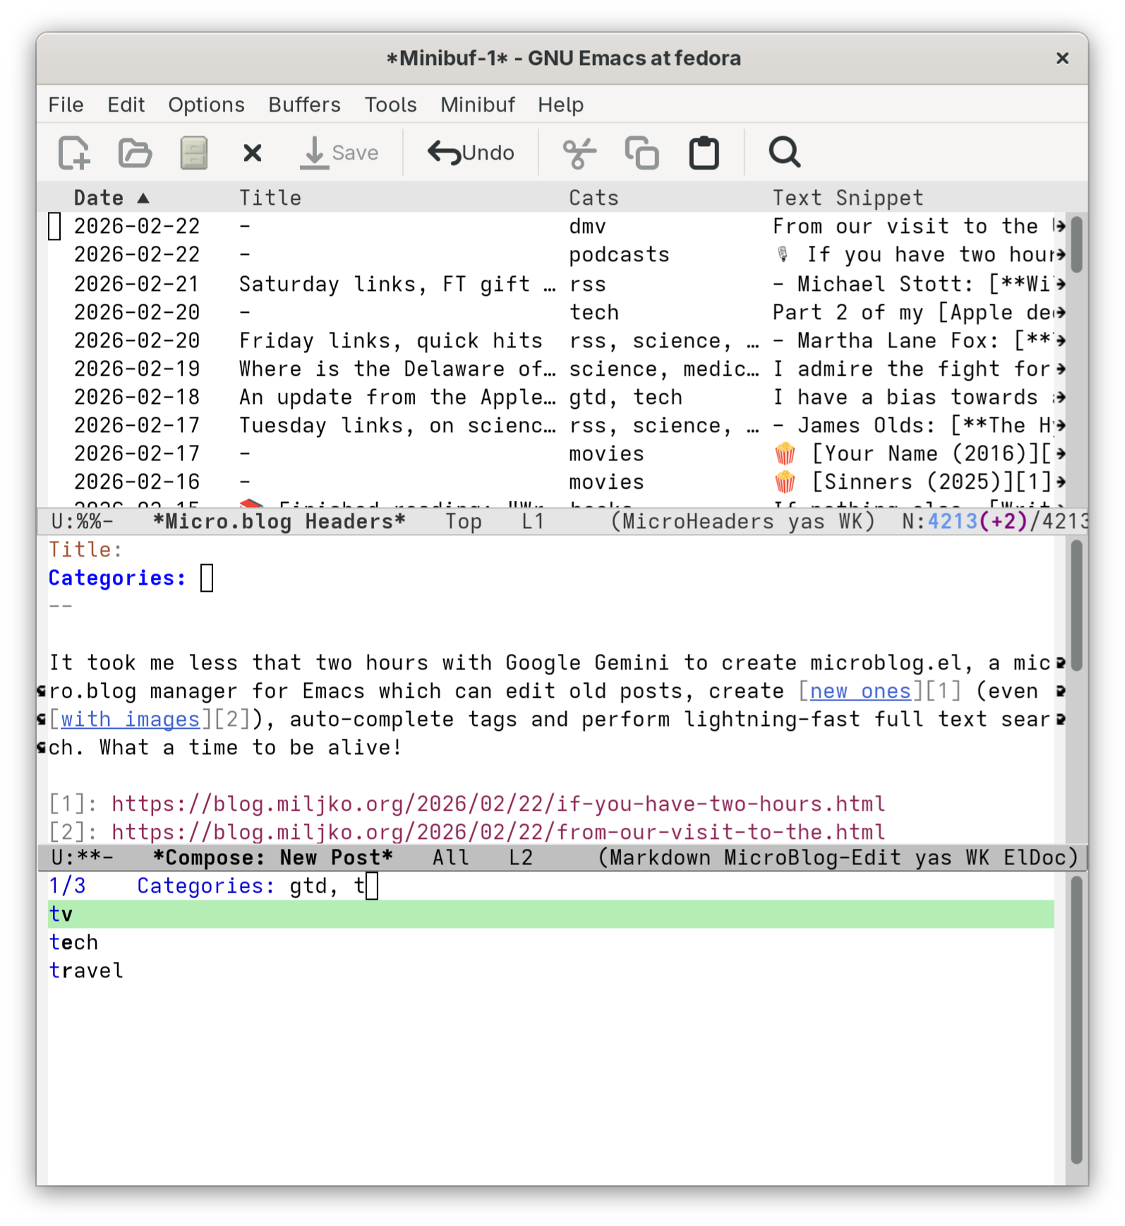Click the Text Snippet column header
Screen dimensions: 1125x1226
[x=848, y=198]
